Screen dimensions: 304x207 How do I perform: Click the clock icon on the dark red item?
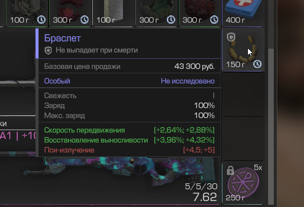(214, 20)
